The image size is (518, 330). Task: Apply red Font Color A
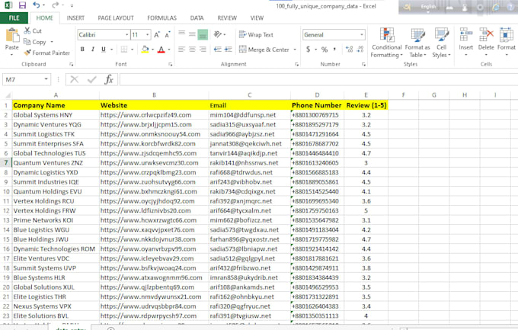coord(161,50)
